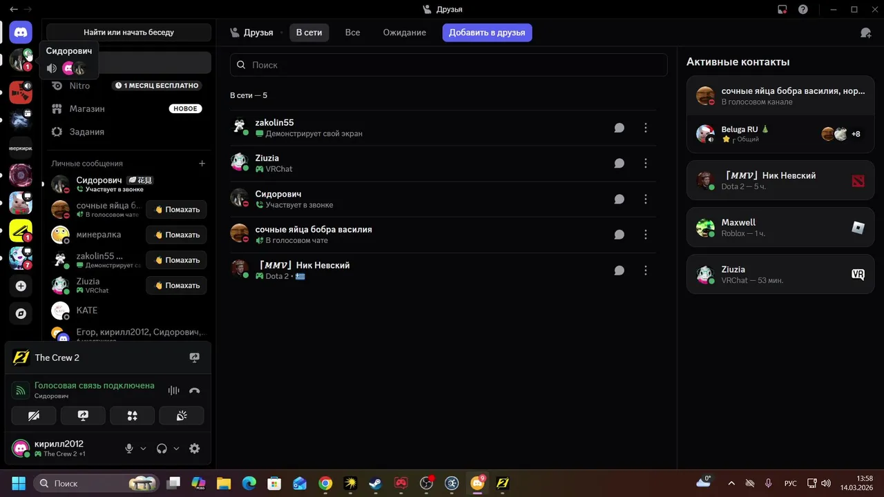Open Discord home direct messages icon
The image size is (884, 497).
(21, 32)
